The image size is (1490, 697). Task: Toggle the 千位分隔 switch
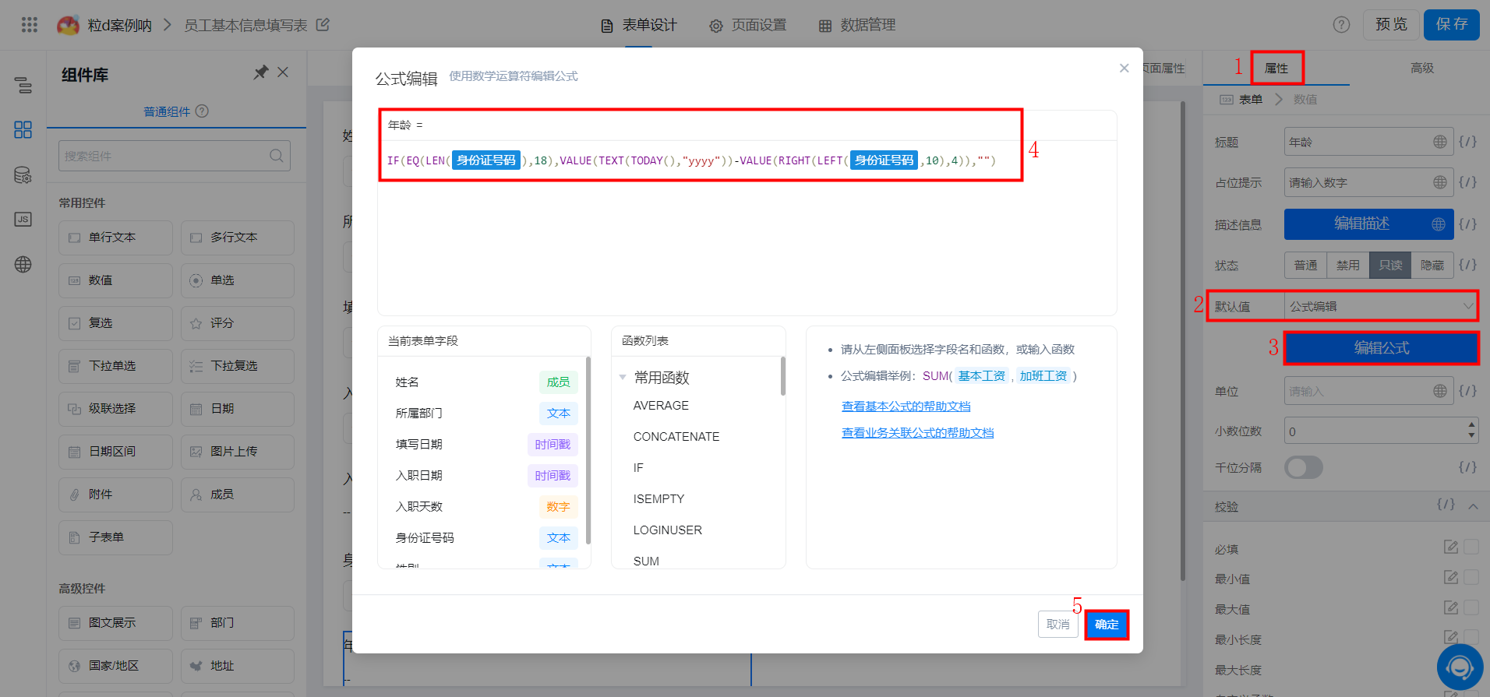click(x=1304, y=467)
